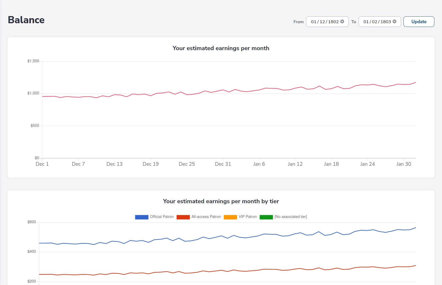The image size is (442, 285).
Task: Click the Dec 1 axis label
Action: pos(42,164)
